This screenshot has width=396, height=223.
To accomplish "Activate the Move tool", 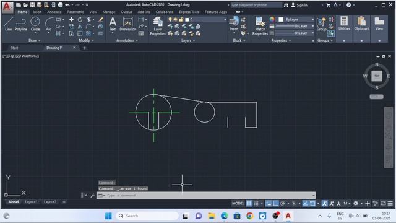I will click(72, 19).
